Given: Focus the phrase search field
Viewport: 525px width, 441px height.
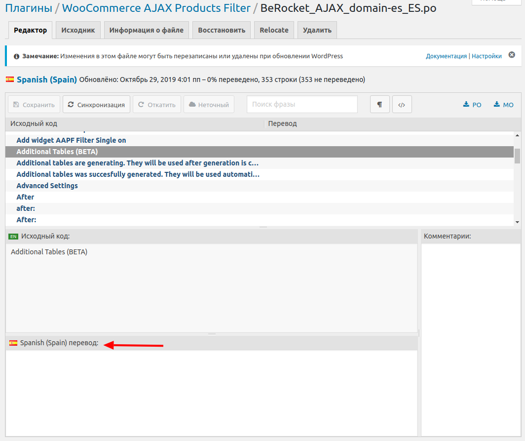Looking at the screenshot, I should [302, 104].
